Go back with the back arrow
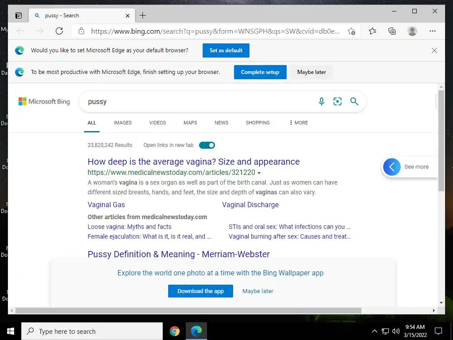 coord(20,31)
